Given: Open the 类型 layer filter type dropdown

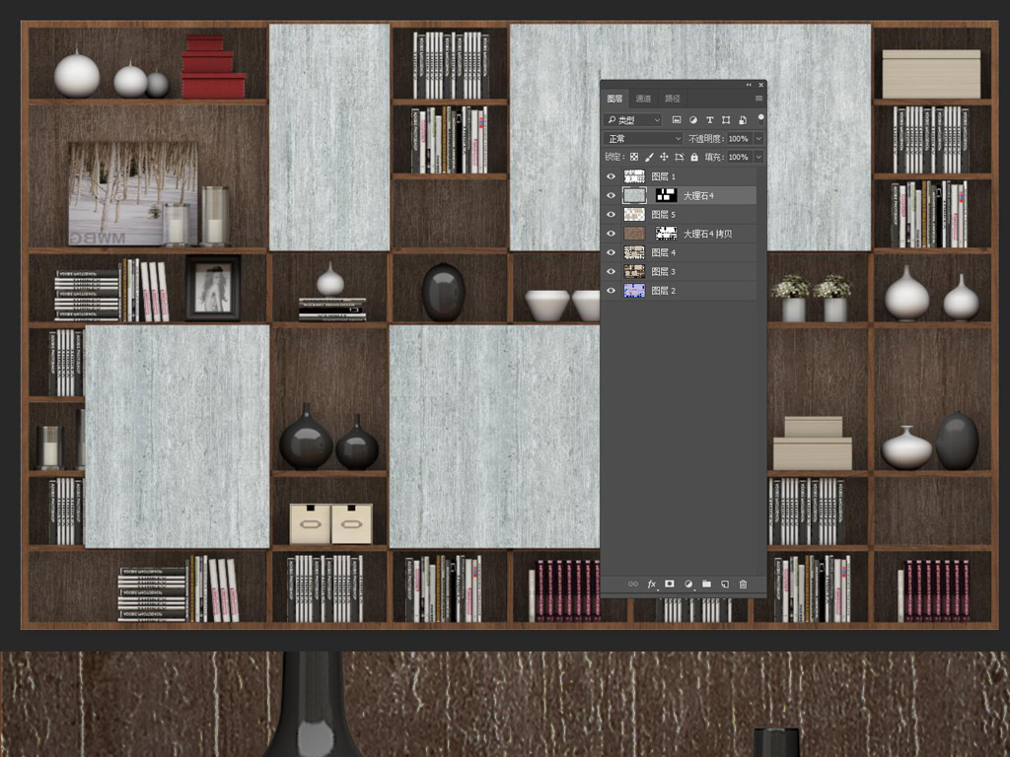Looking at the screenshot, I should pos(633,120).
